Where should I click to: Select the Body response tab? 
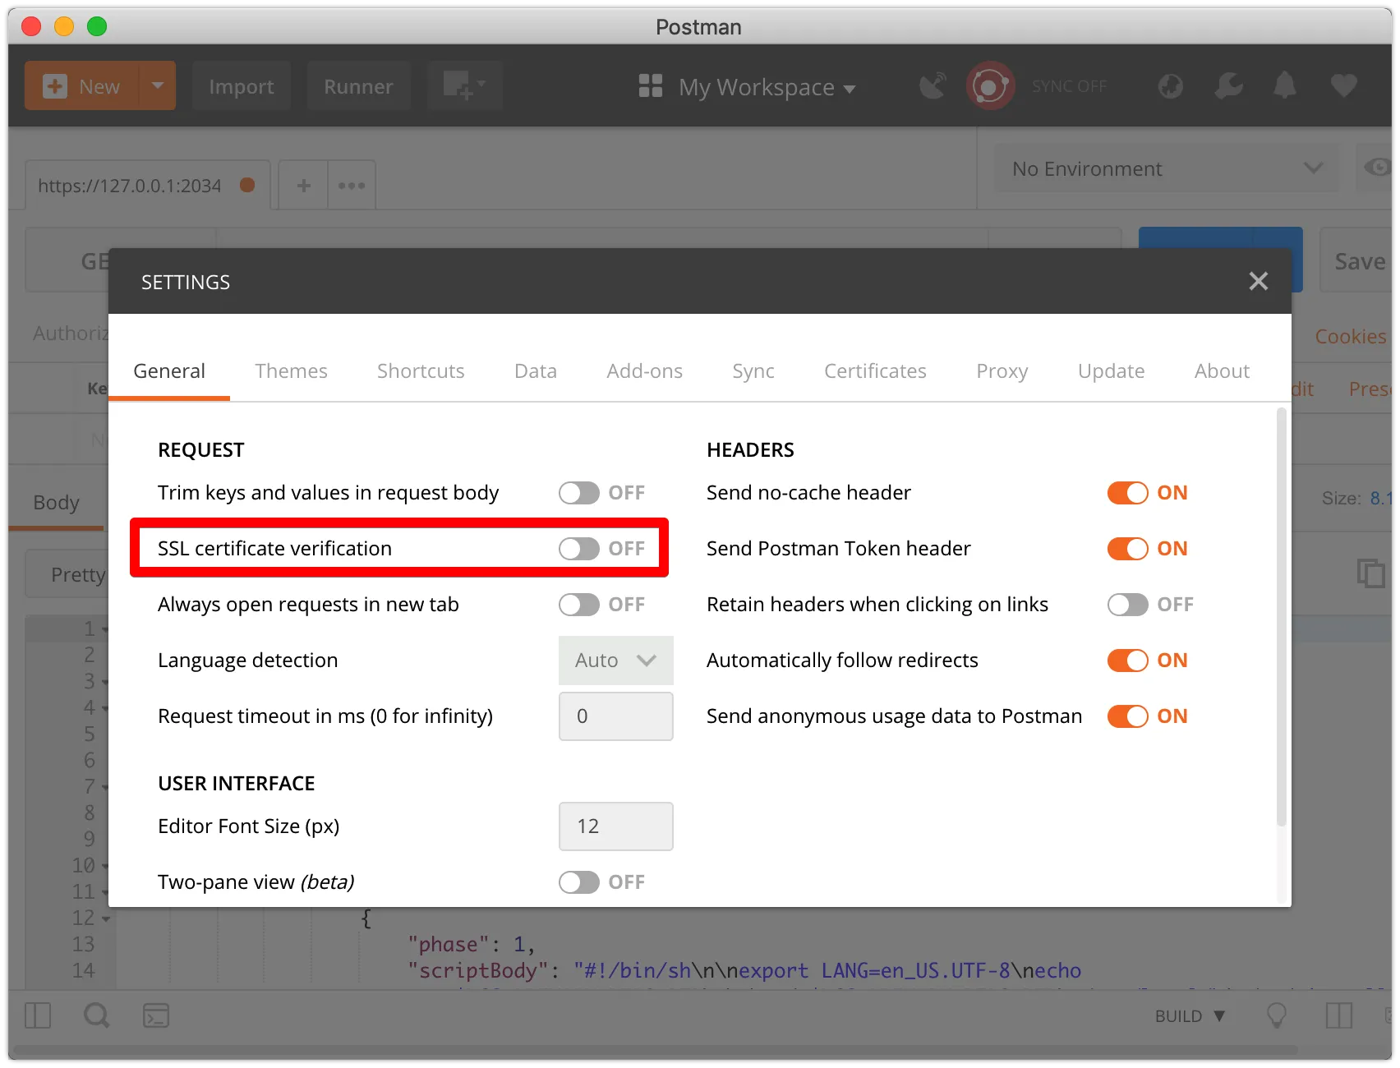[57, 503]
